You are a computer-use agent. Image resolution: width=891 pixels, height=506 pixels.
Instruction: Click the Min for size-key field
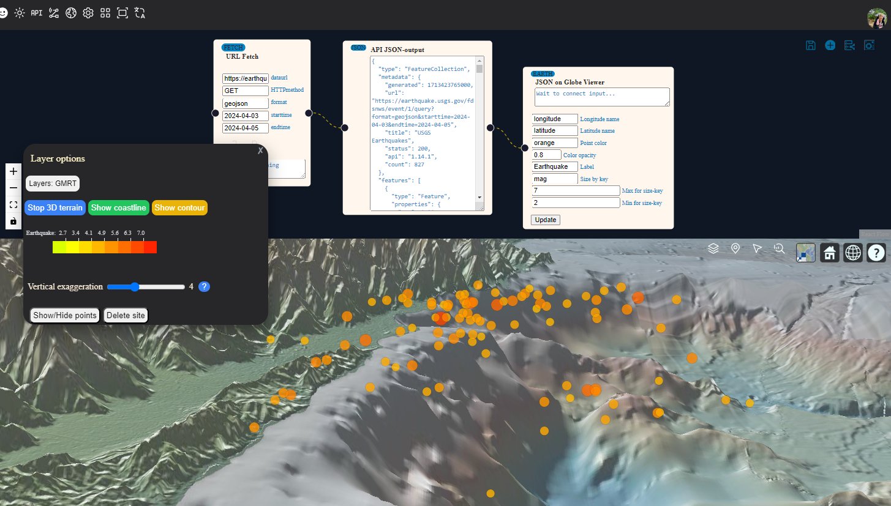tap(576, 203)
